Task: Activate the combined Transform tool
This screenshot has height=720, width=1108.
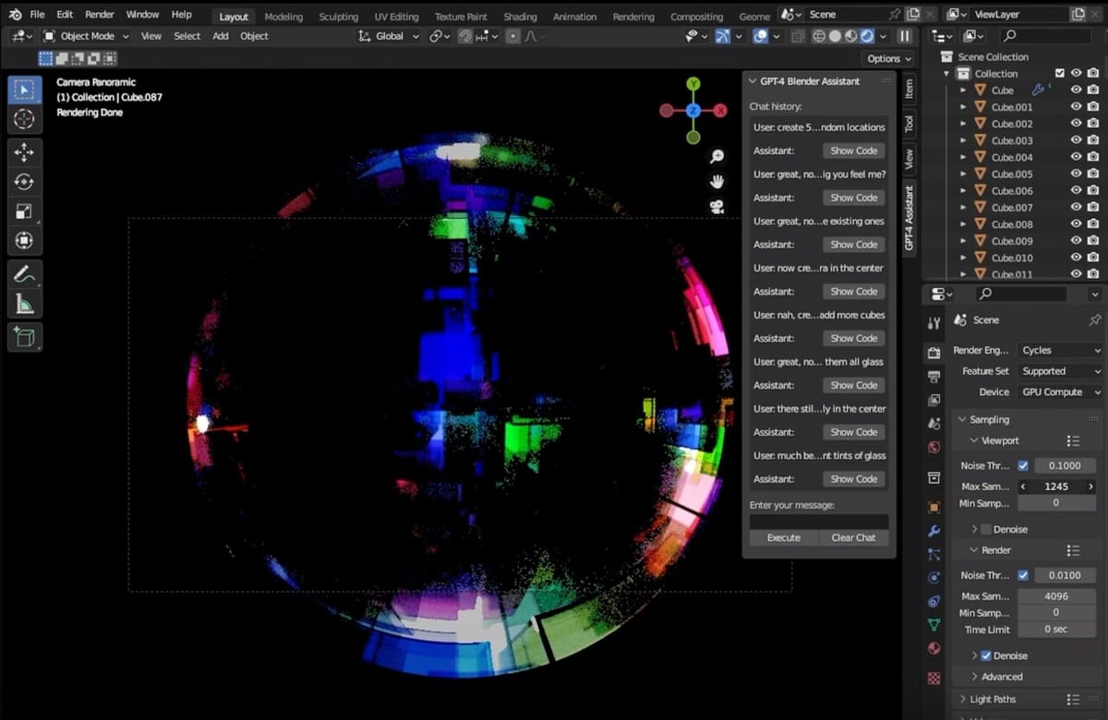Action: [24, 241]
